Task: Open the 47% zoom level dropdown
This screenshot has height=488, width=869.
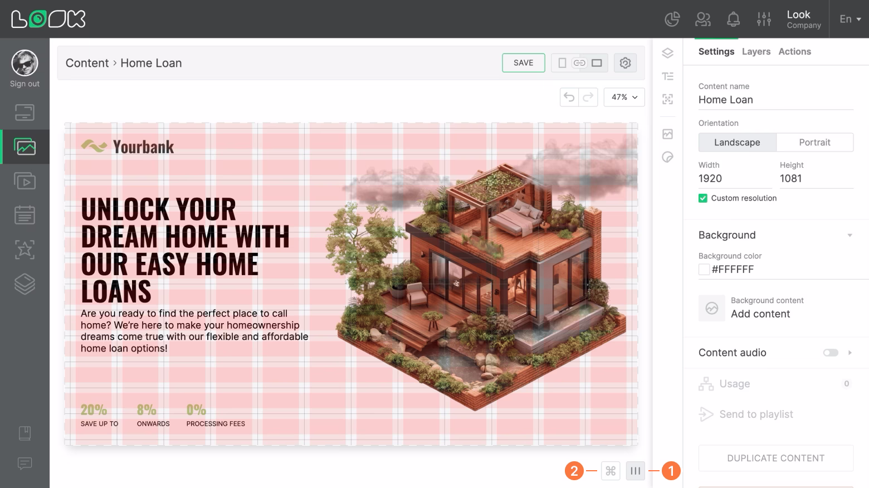Action: click(x=623, y=97)
